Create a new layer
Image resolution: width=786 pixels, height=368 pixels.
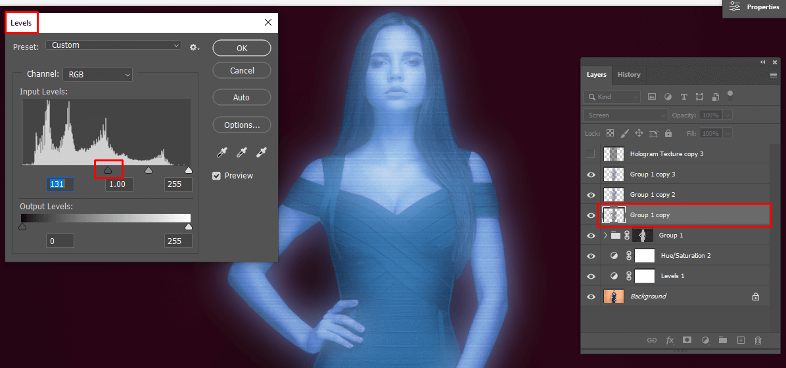[741, 340]
